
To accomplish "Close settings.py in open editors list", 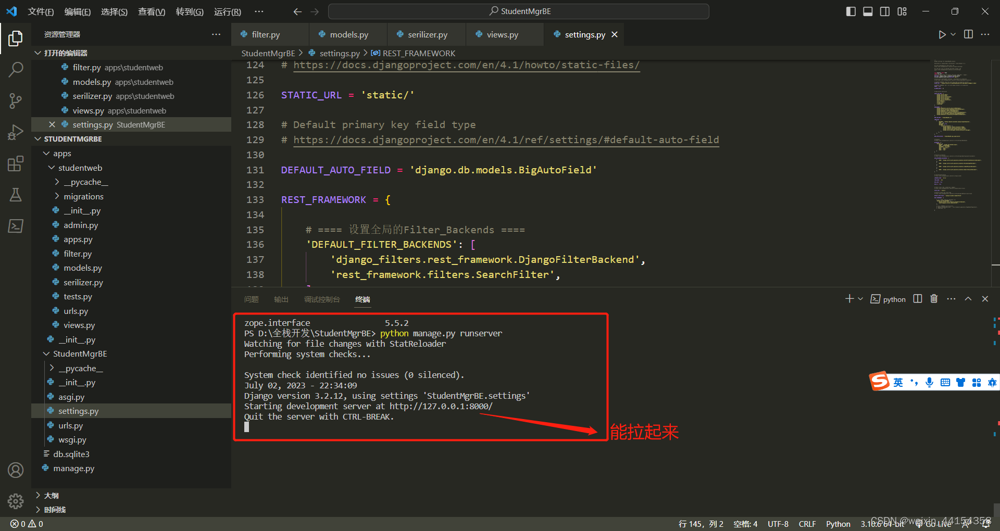I will 52,124.
